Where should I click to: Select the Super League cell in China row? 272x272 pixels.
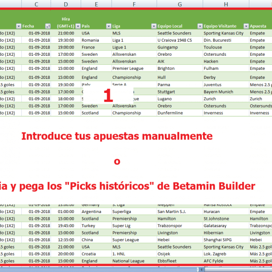click(134, 240)
